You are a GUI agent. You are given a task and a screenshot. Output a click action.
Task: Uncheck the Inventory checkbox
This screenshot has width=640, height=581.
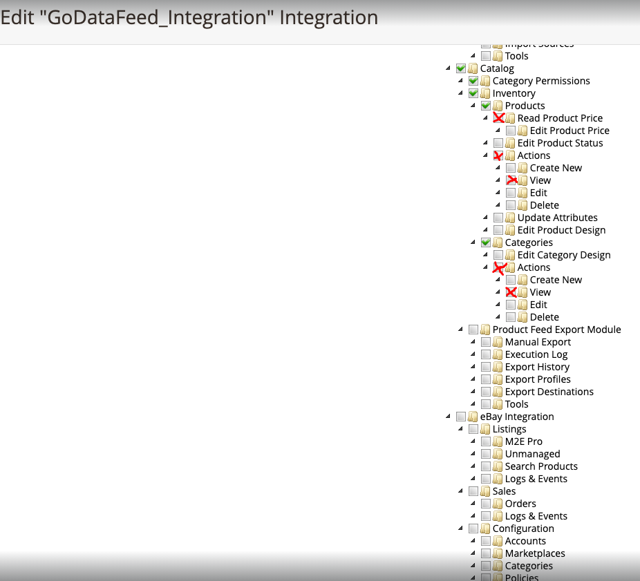click(473, 93)
